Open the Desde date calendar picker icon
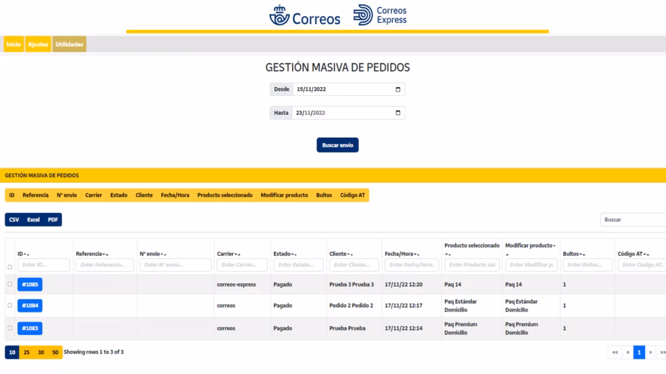This screenshot has height=374, width=666. pyautogui.click(x=398, y=90)
